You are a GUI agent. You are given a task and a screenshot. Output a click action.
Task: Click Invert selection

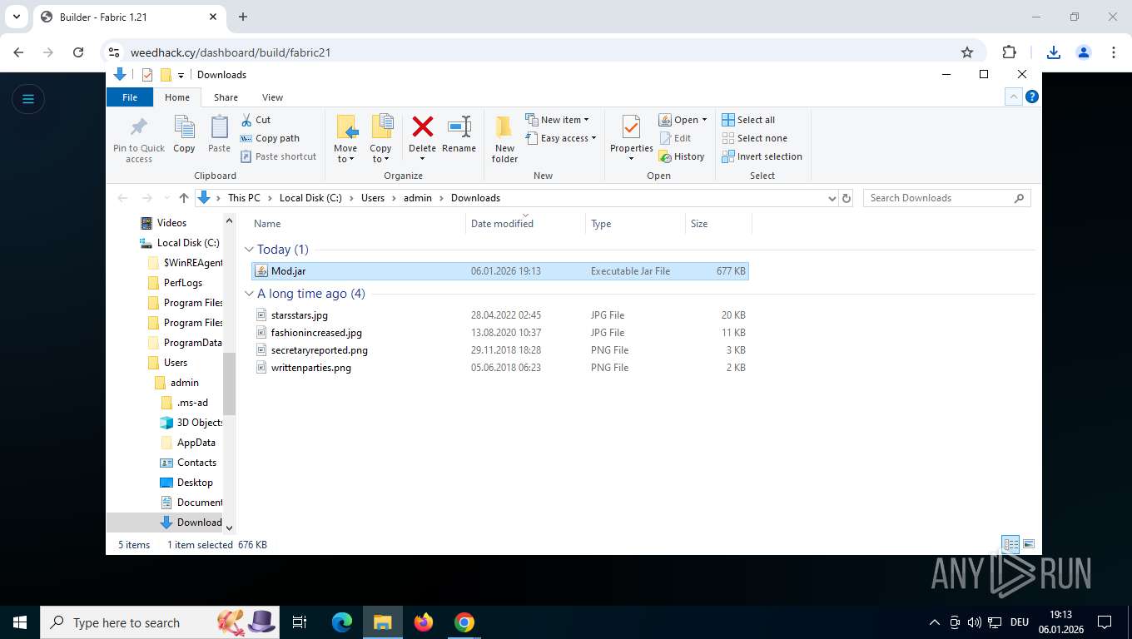point(762,156)
